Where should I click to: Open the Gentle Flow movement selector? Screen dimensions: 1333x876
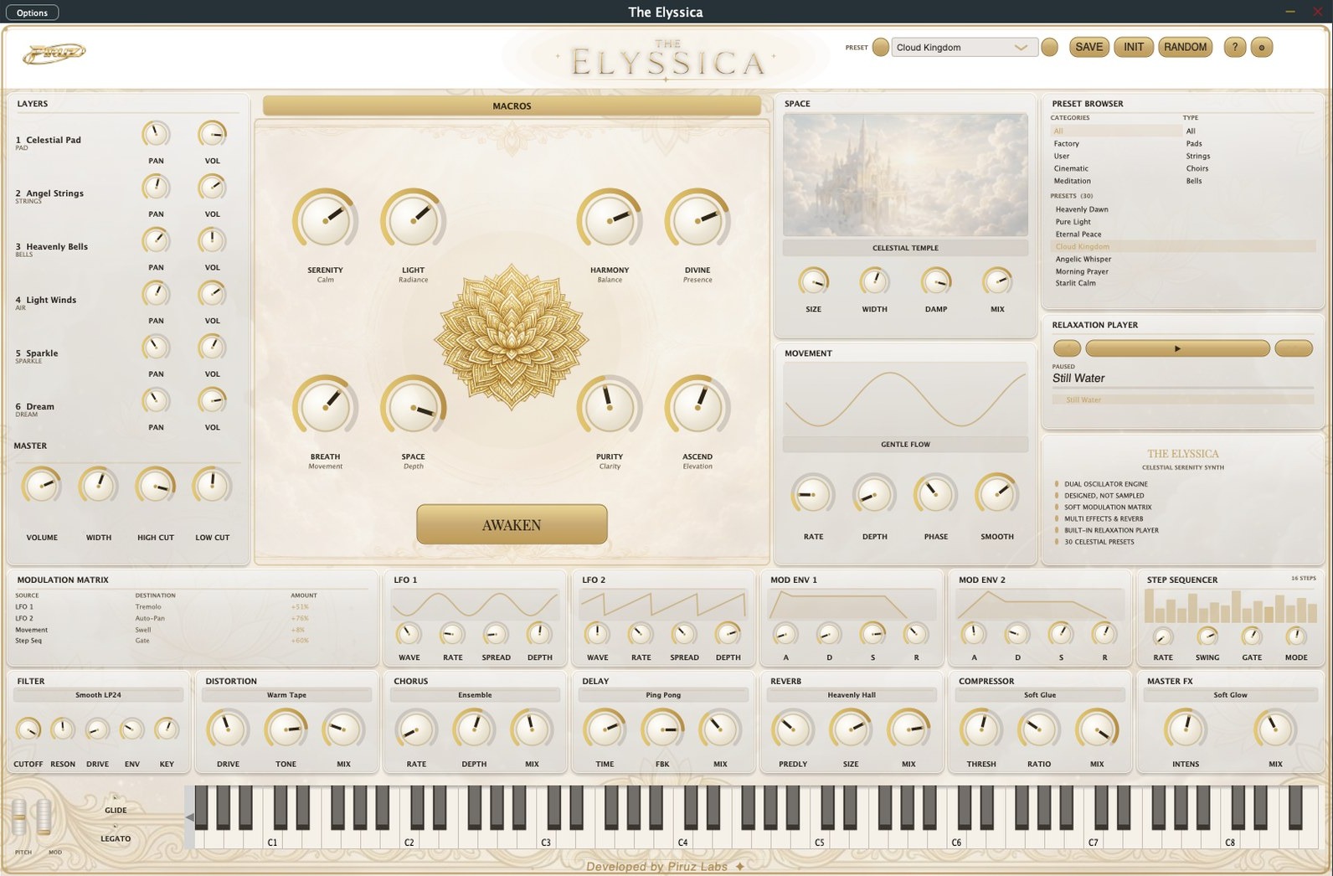pos(905,445)
